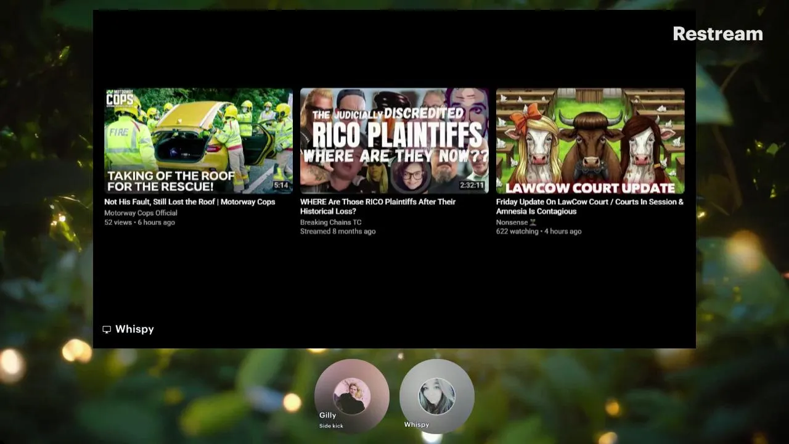Image resolution: width=789 pixels, height=444 pixels.
Task: Open the Breaking Chains TC channel
Action: click(x=330, y=222)
